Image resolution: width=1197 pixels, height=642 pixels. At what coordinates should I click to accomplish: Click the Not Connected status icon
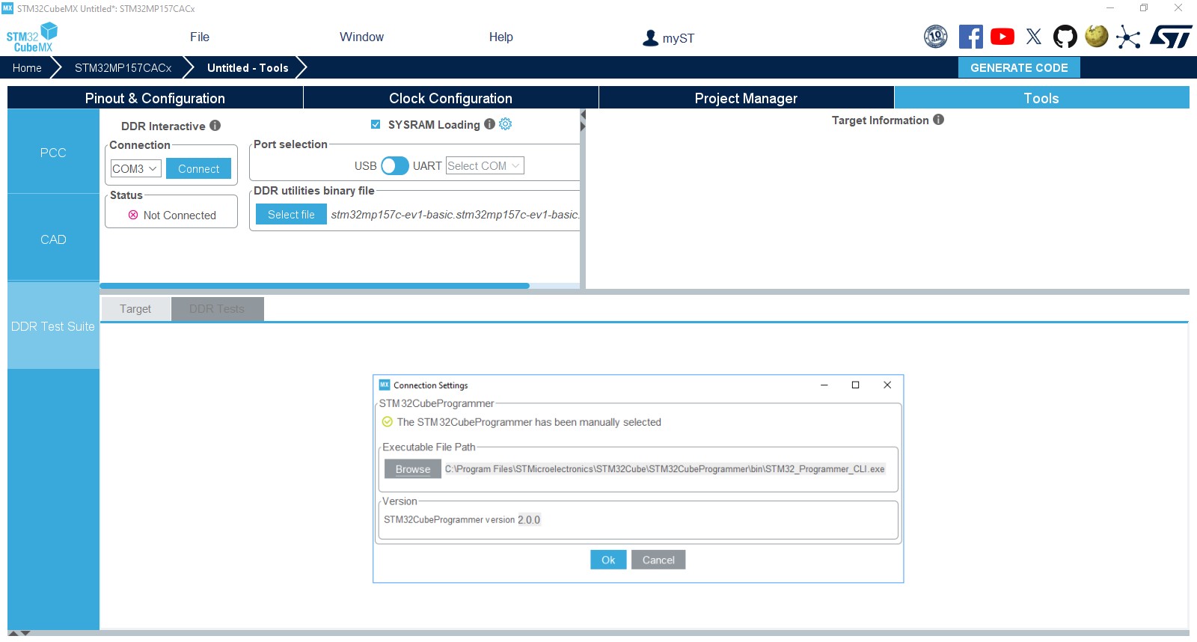tap(133, 215)
